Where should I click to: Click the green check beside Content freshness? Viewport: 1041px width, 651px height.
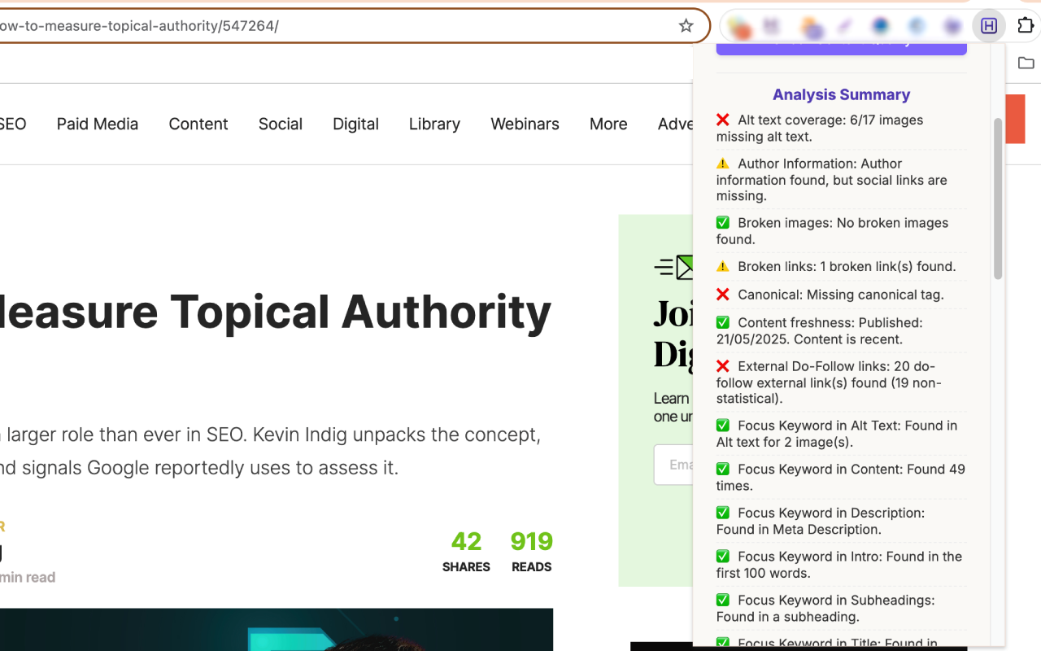tap(722, 321)
